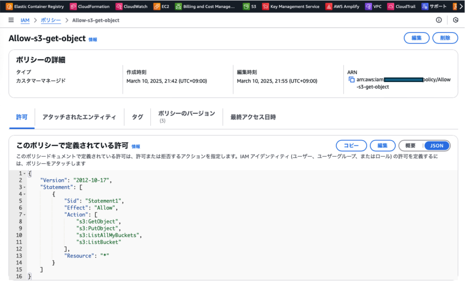Open Key Management Service icon
Viewport: 465px width, 288px height.
tap(265, 6)
